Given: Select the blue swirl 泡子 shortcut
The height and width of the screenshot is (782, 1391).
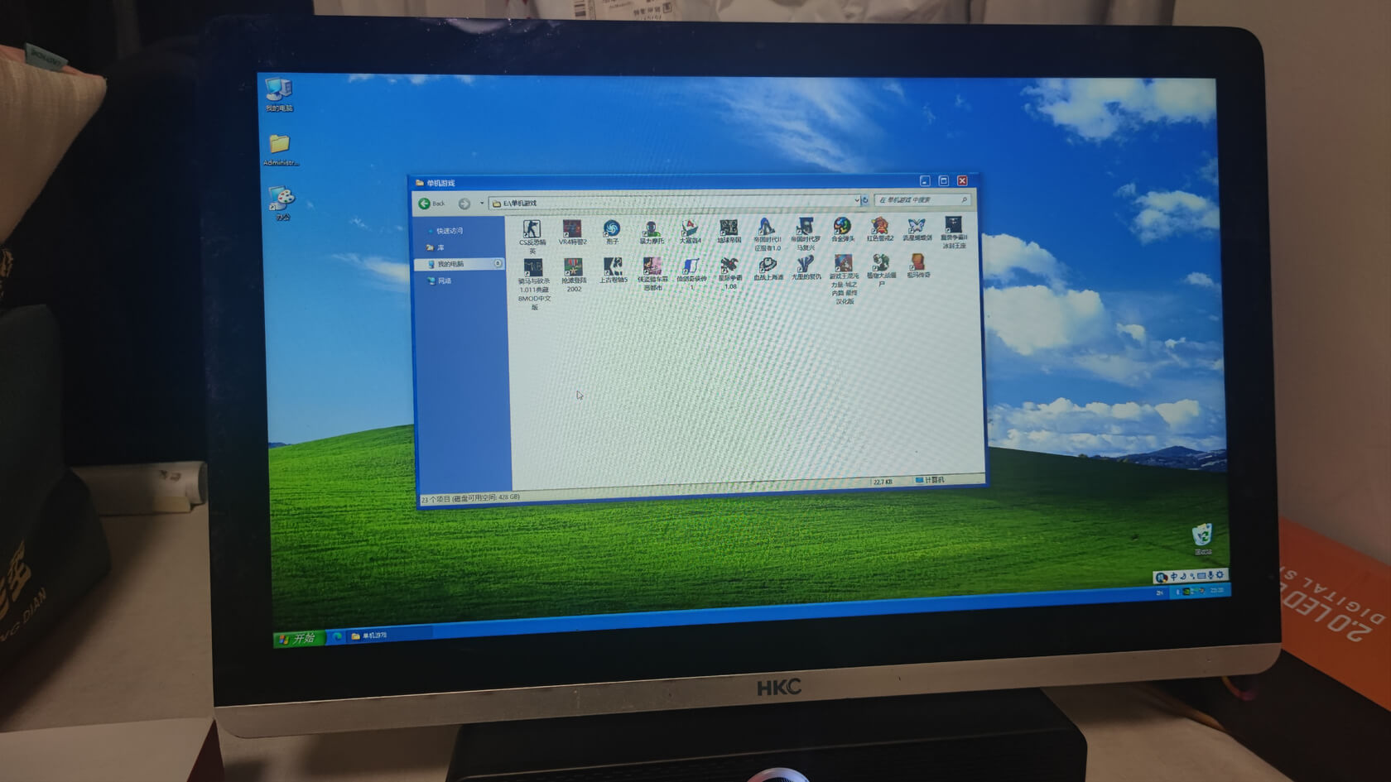Looking at the screenshot, I should tap(612, 232).
